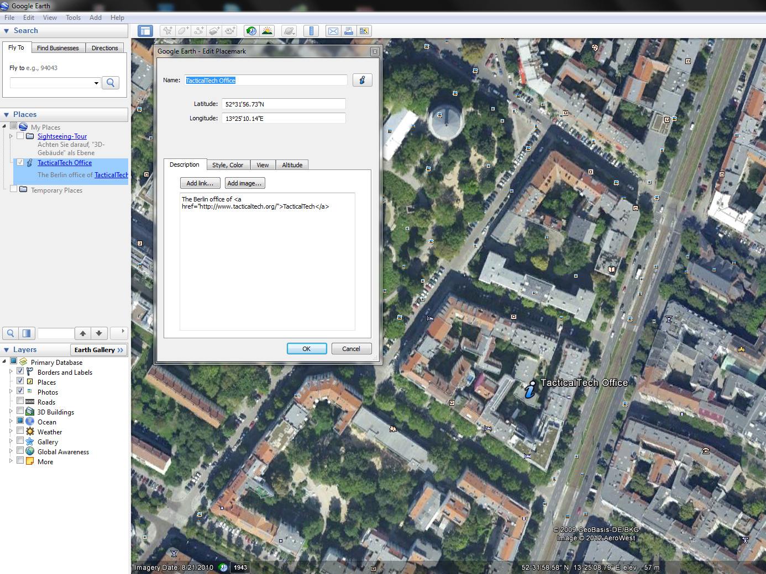Uncheck the Photos layer checkbox
The width and height of the screenshot is (766, 574).
[20, 391]
